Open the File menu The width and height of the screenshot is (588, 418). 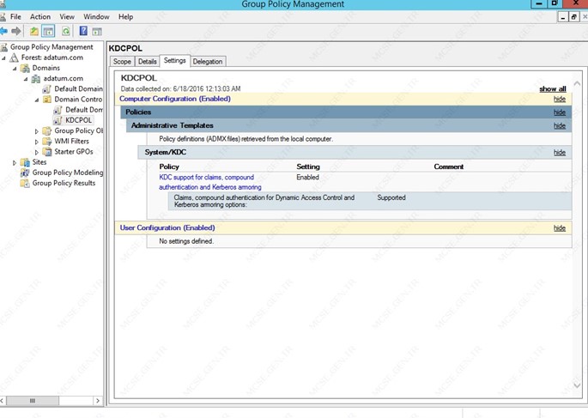15,17
